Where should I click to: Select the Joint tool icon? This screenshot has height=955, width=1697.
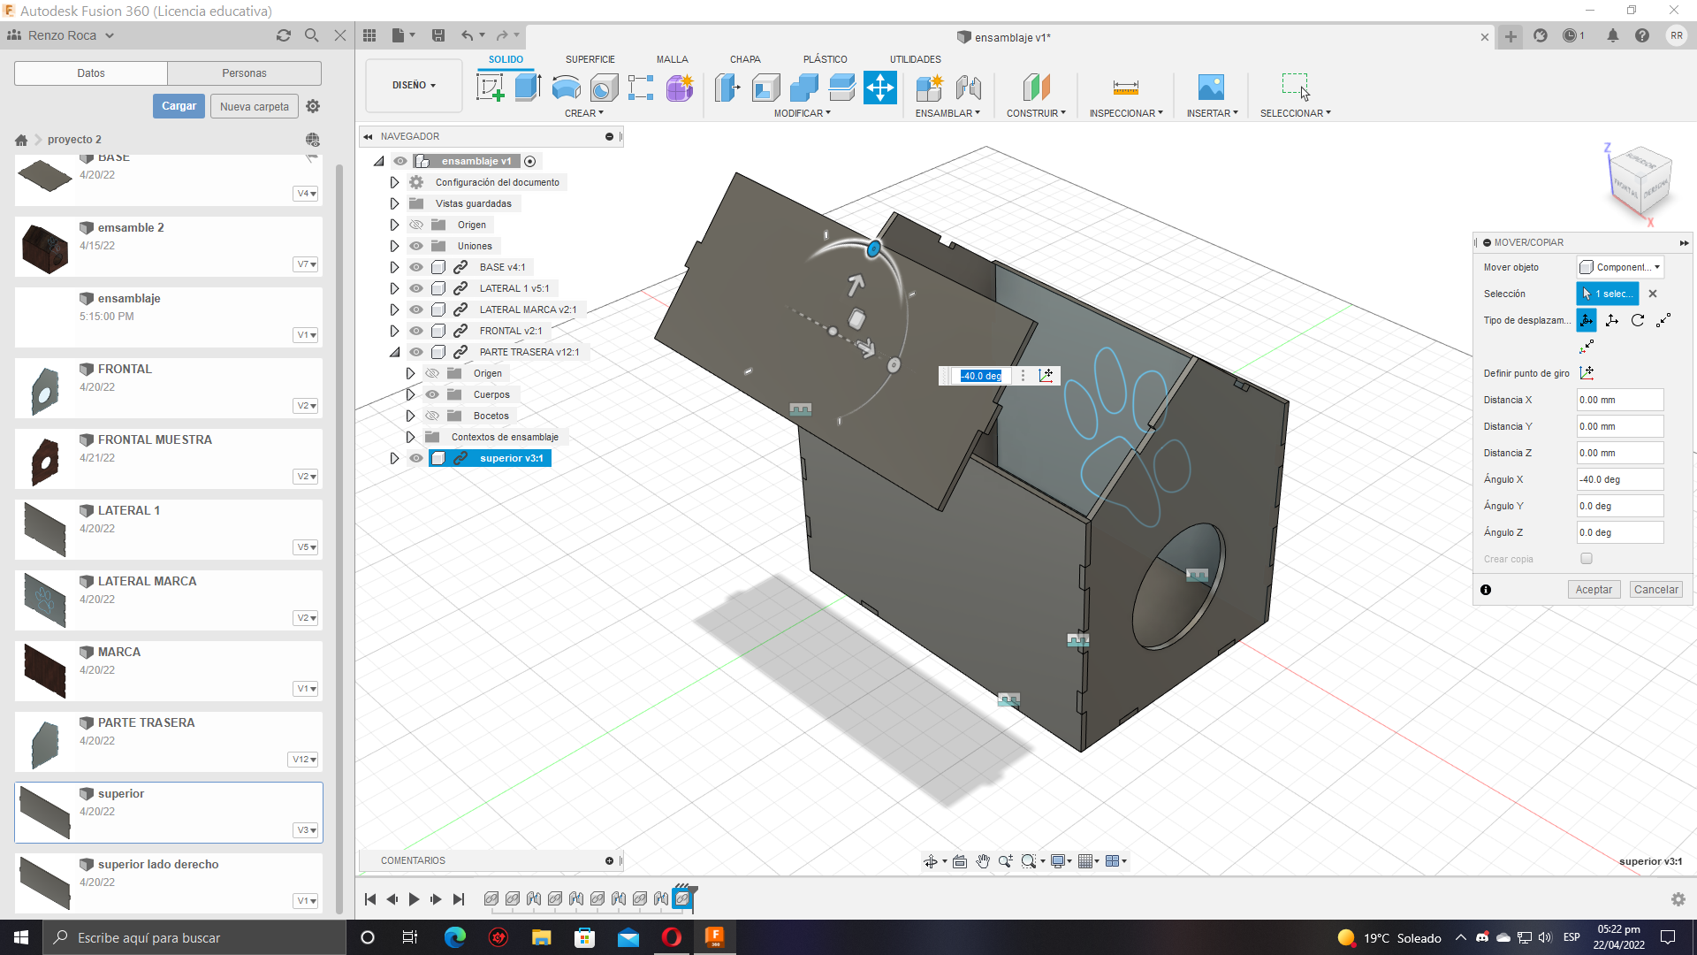pos(969,88)
